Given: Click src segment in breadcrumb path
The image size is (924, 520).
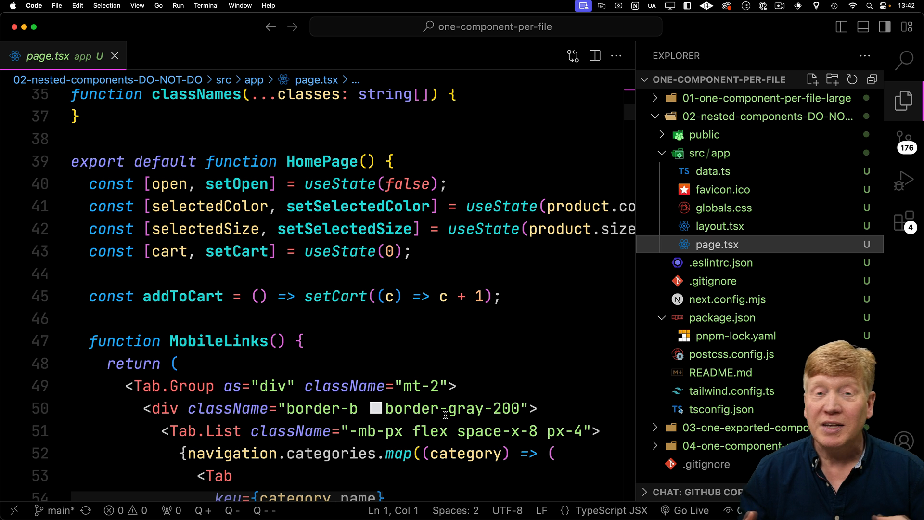Looking at the screenshot, I should (223, 80).
